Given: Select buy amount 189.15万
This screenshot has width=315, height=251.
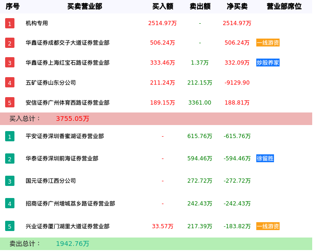Looking at the screenshot, I should tap(163, 103).
